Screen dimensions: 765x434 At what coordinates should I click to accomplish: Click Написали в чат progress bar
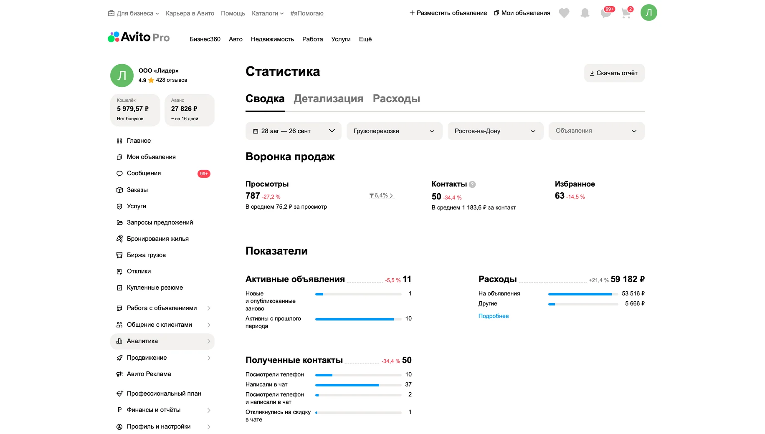click(358, 385)
